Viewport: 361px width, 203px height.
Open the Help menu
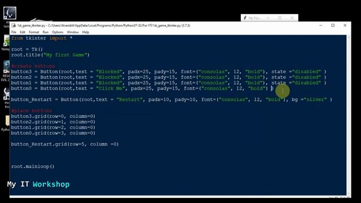pos(86,32)
